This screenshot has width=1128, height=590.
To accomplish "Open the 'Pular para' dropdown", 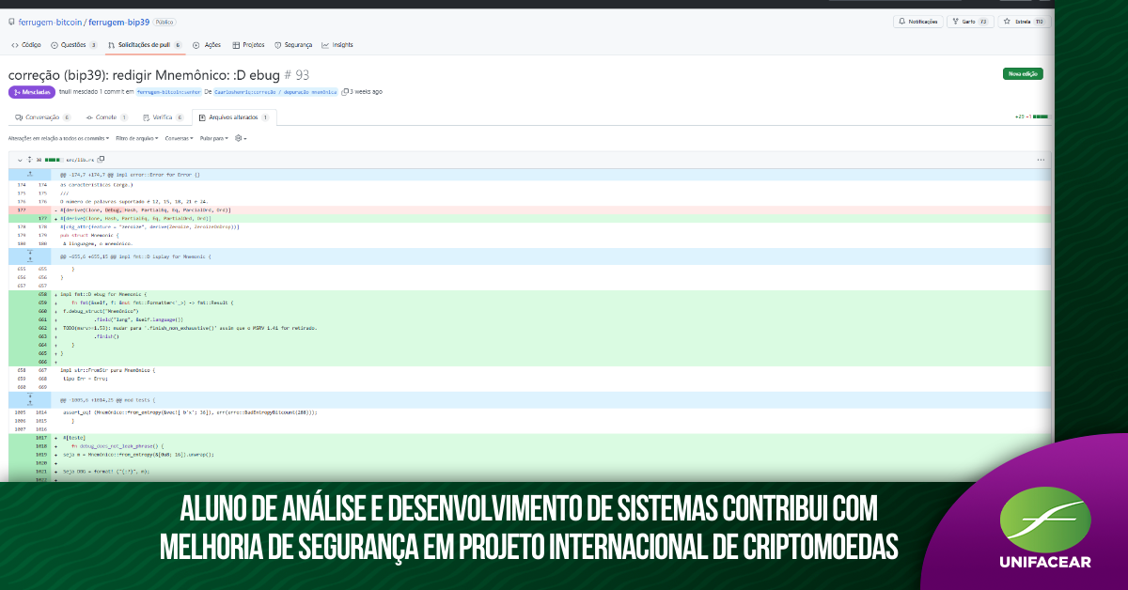I will pos(214,138).
